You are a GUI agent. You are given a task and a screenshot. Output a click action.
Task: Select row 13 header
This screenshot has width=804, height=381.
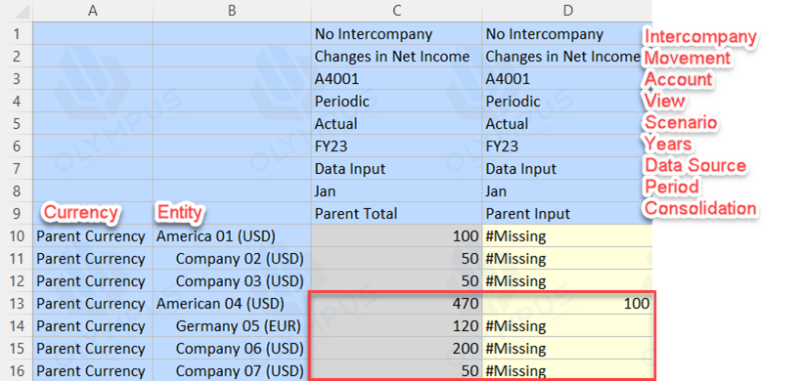[17, 304]
